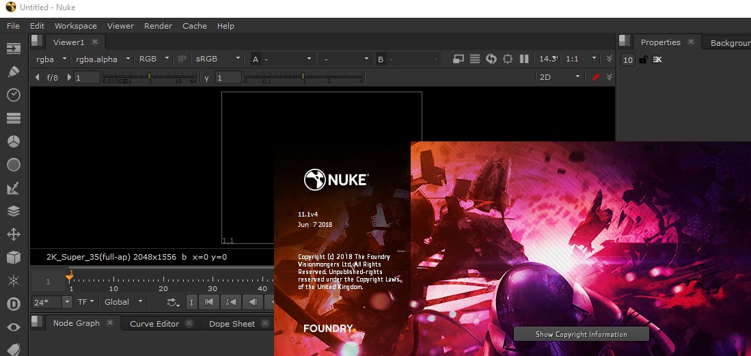This screenshot has width=751, height=356.
Task: Click the viewer clipping warning icon
Action: click(459, 59)
